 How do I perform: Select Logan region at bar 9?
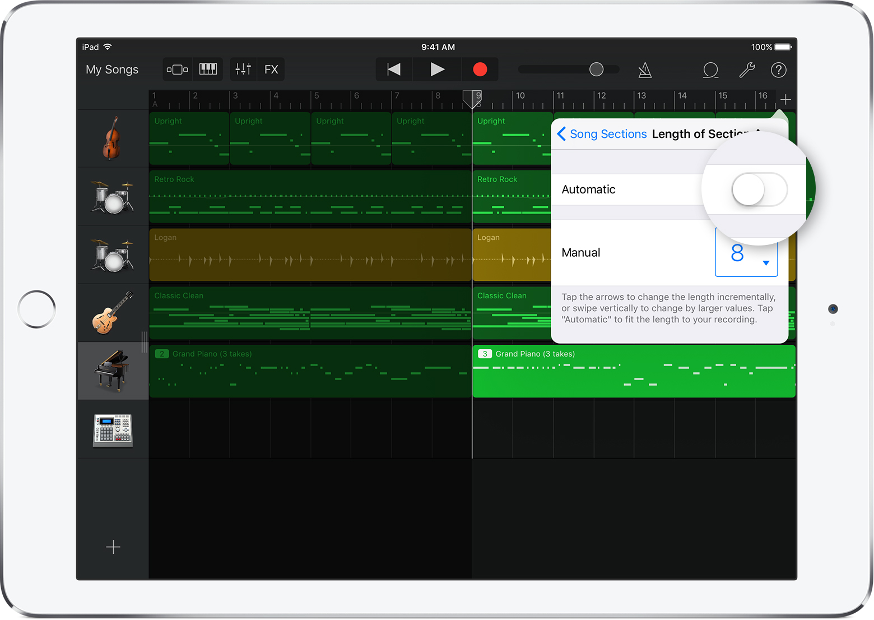512,255
